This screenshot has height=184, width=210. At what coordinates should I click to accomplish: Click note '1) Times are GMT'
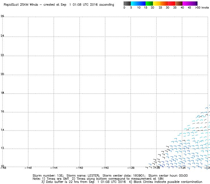point(55,179)
